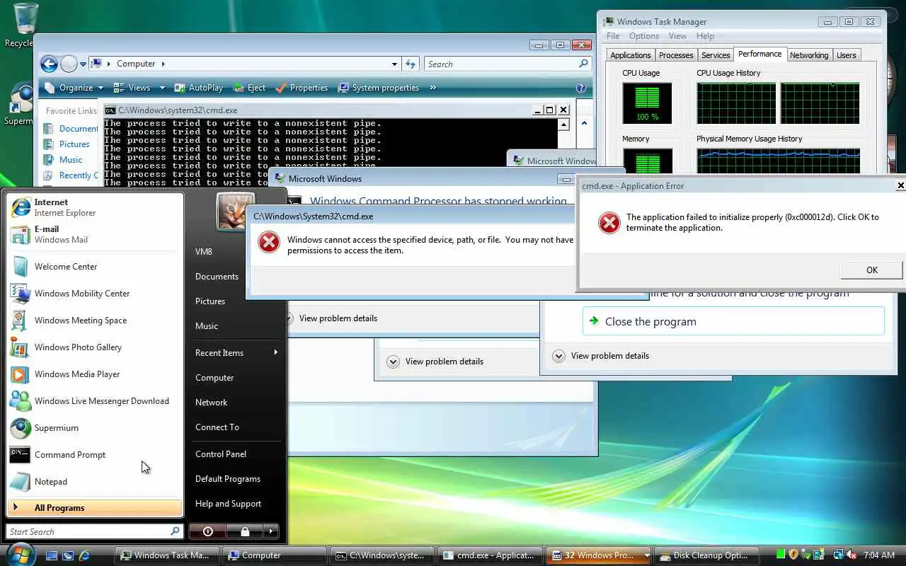Click Switch between windows in Quick Launch
The width and height of the screenshot is (906, 566).
point(68,555)
